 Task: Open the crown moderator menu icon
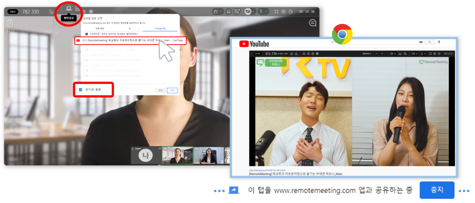click(216, 11)
